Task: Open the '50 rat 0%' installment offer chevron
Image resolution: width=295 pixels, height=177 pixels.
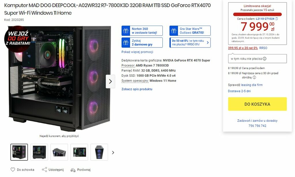Action: [x=207, y=43]
